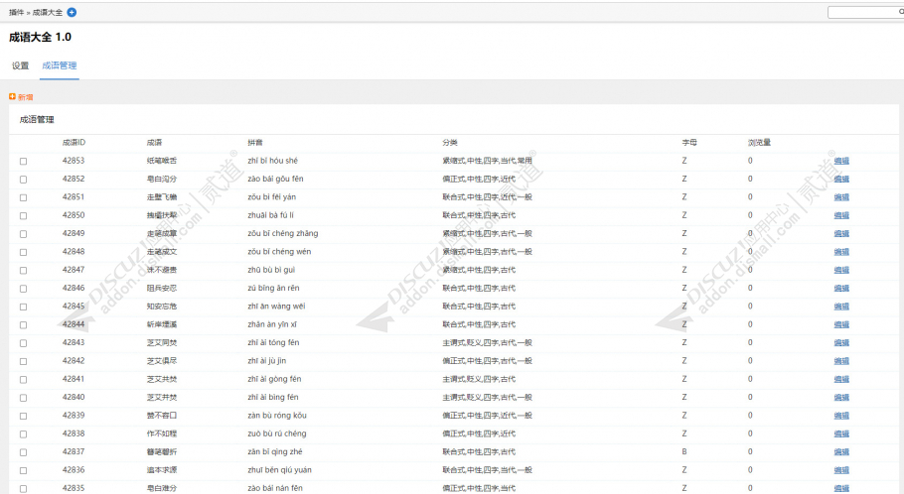Viewport: 904px width, 494px height.
Task: Edit the entry with ID 42847
Action: [x=841, y=270]
